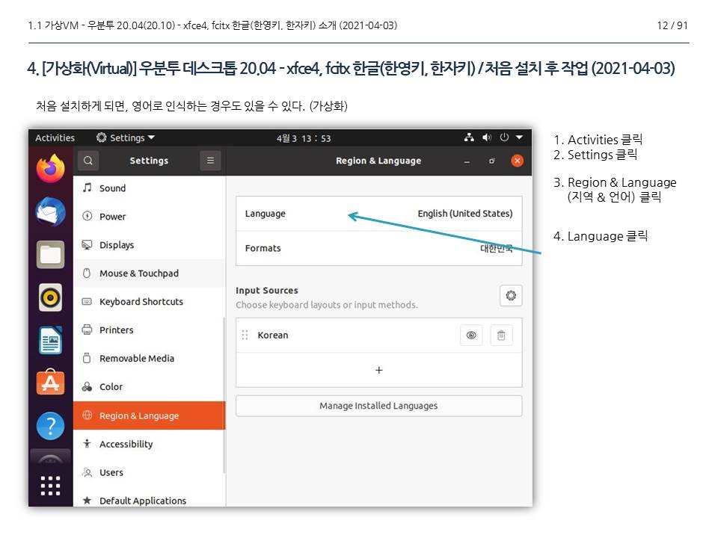Open the Formats row setting

(378, 248)
